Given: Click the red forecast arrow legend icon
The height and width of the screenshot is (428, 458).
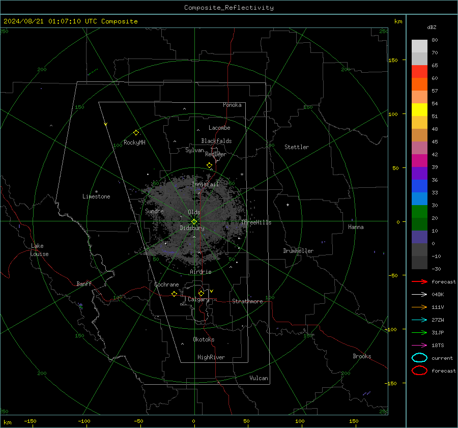Looking at the screenshot, I should pyautogui.click(x=419, y=281).
